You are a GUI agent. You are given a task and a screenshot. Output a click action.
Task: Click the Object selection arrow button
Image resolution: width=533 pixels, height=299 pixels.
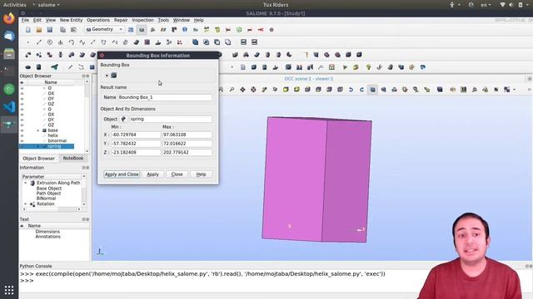pyautogui.click(x=123, y=119)
